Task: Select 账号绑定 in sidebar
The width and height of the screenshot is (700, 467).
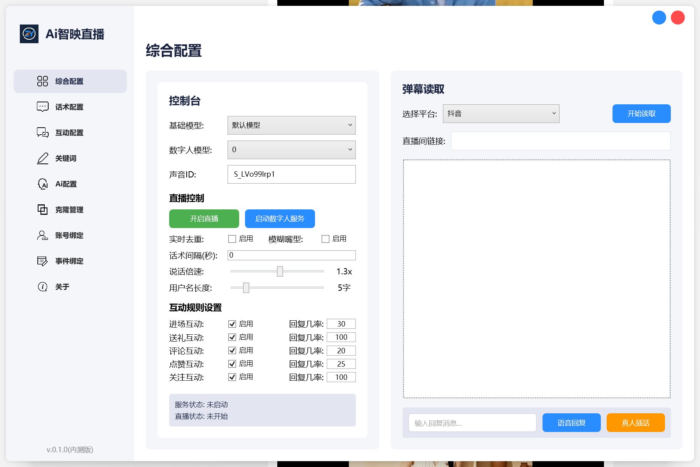Action: pos(70,235)
